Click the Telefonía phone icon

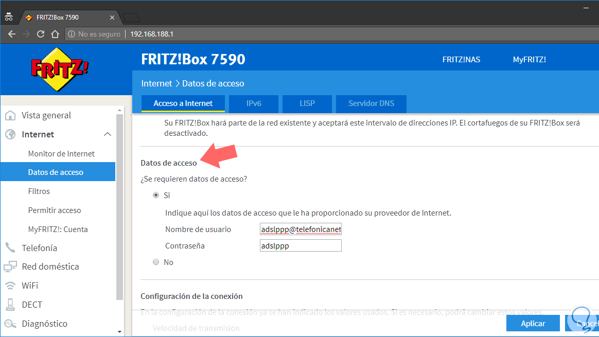[10, 247]
